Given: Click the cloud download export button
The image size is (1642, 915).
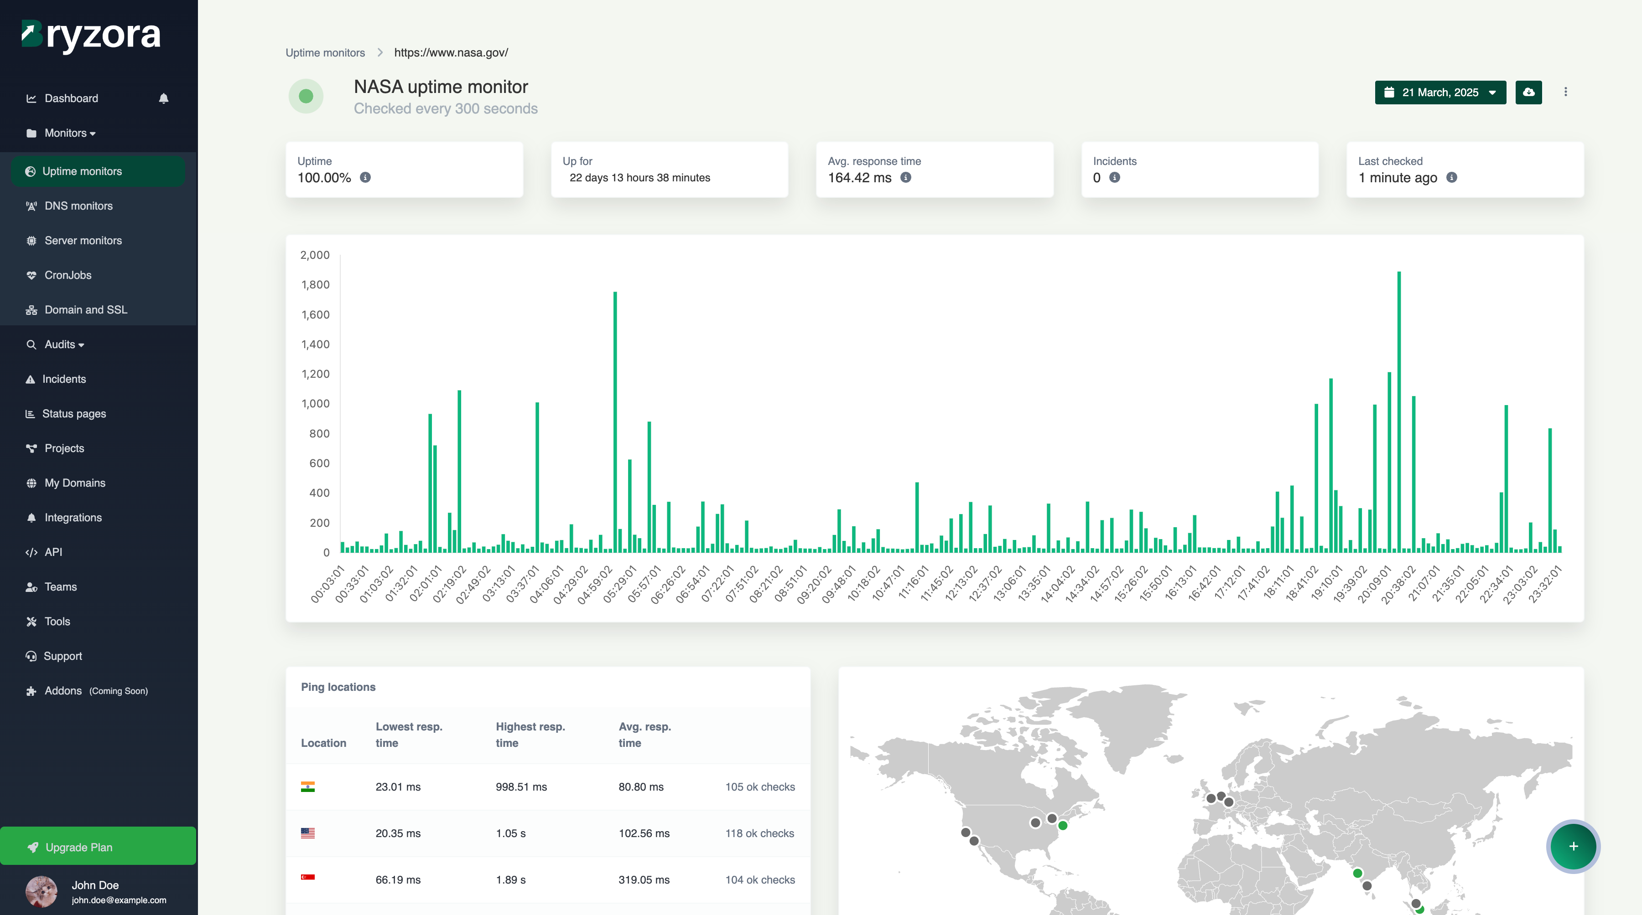Looking at the screenshot, I should (x=1528, y=93).
